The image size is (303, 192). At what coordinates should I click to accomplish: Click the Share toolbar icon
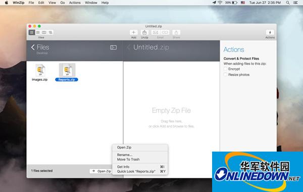[x=176, y=32]
